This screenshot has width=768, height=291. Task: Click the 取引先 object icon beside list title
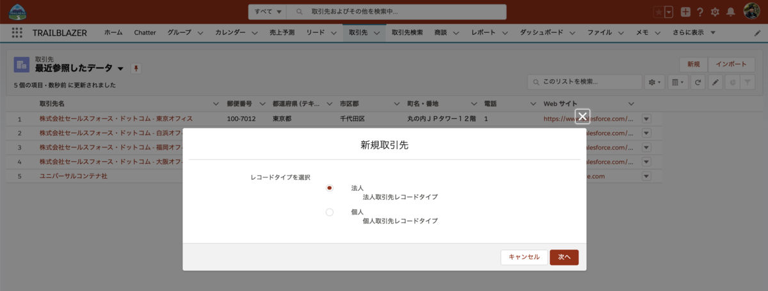pyautogui.click(x=21, y=64)
